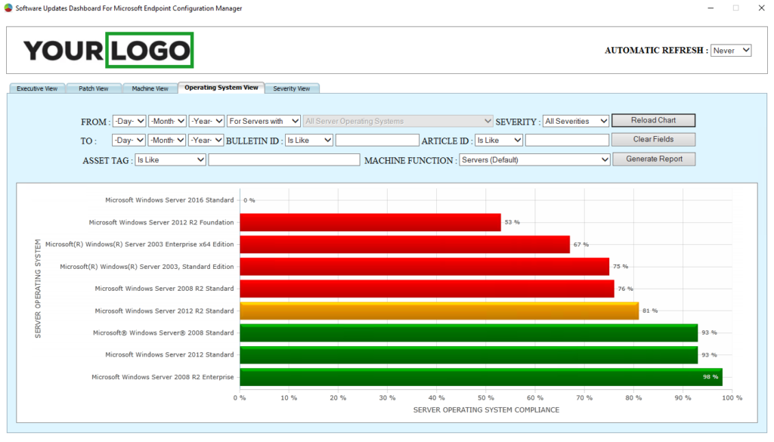Switch to the Machine View tab

coord(150,88)
